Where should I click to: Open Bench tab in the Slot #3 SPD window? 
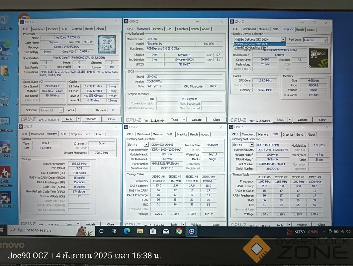[x=300, y=134]
